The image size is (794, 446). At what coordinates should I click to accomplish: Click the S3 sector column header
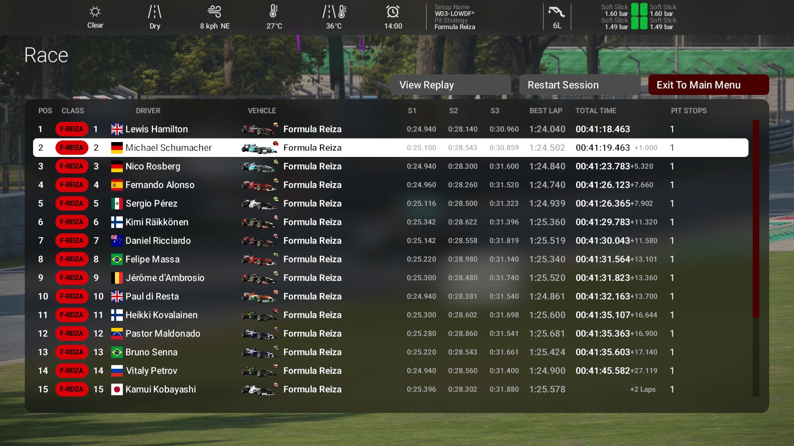click(495, 111)
